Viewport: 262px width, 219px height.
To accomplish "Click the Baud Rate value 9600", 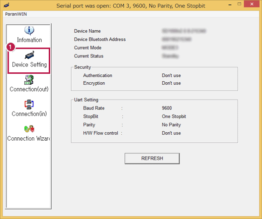I will pyautogui.click(x=167, y=108).
